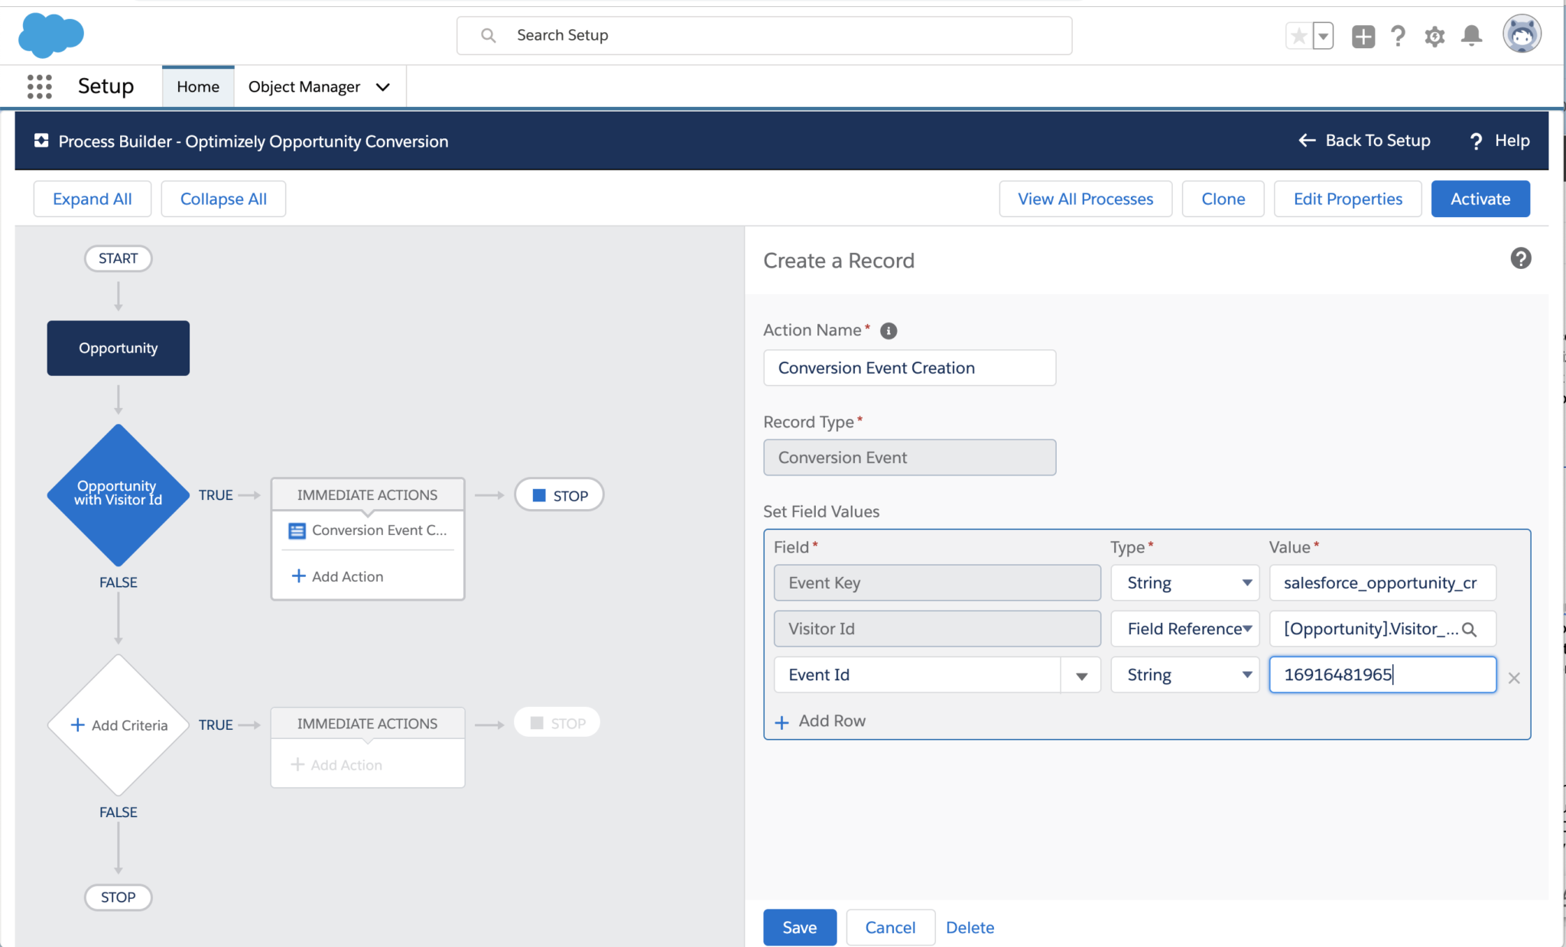This screenshot has height=947, width=1566.
Task: Click the Add Row plus icon
Action: click(781, 722)
